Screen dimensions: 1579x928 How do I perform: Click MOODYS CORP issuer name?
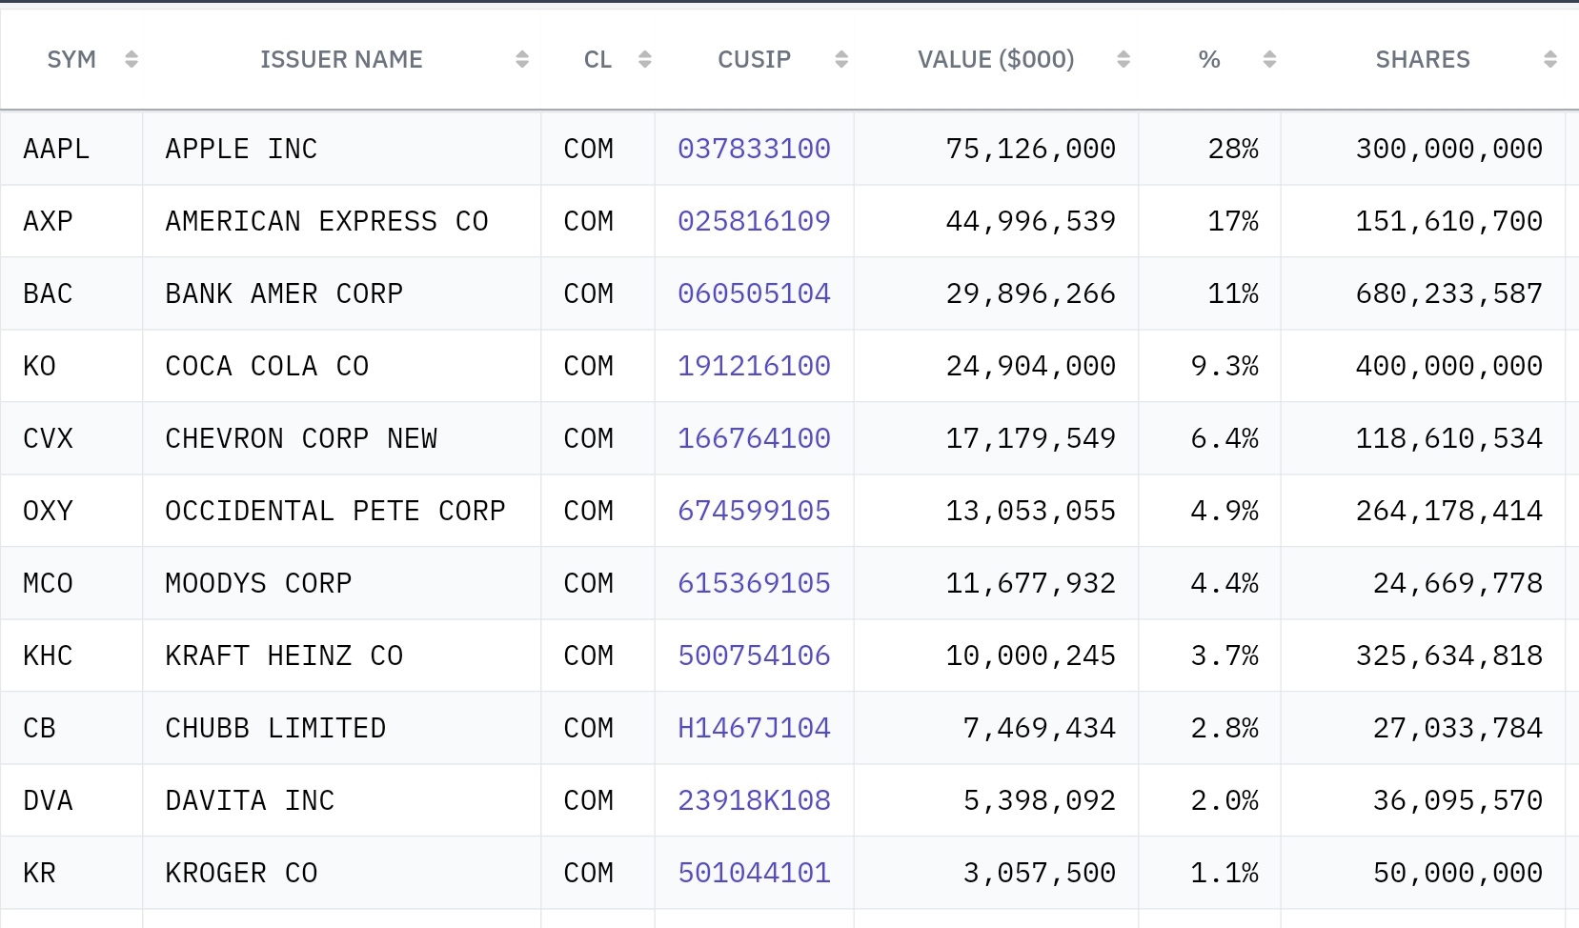tap(258, 583)
